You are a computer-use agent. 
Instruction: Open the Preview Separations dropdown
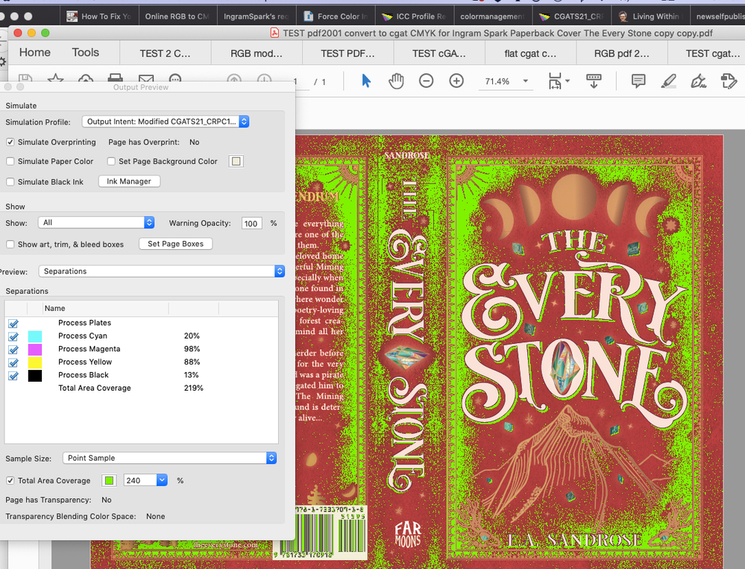click(162, 271)
